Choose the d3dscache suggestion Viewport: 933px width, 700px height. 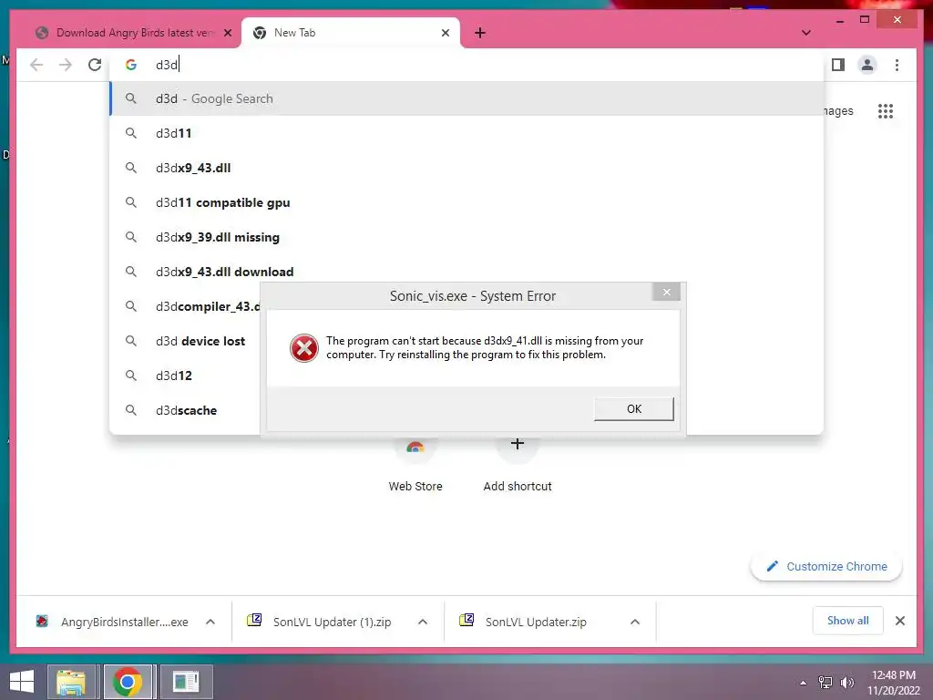(186, 410)
